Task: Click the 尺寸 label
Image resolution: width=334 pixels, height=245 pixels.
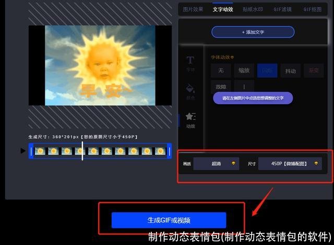Action: [x=252, y=164]
